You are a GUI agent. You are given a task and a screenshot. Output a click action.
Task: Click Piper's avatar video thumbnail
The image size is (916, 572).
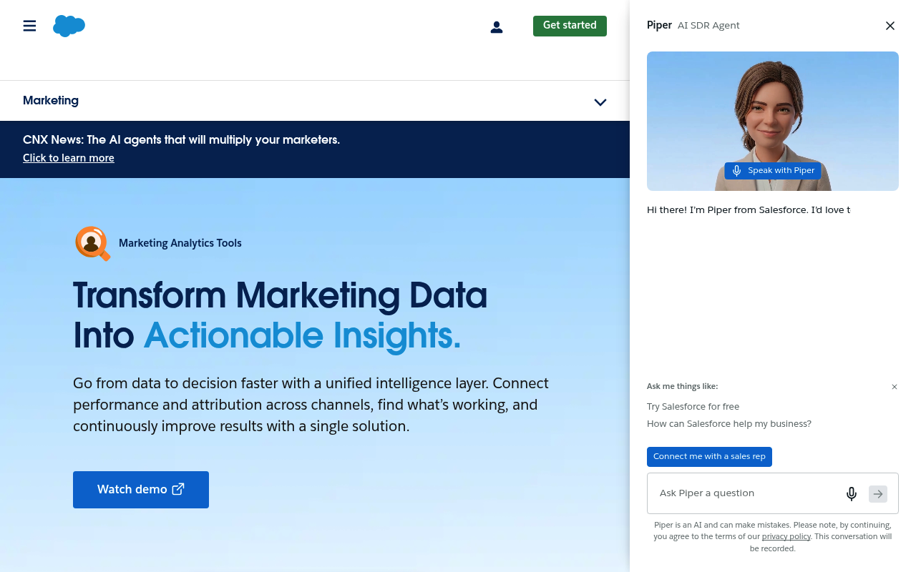(x=773, y=121)
